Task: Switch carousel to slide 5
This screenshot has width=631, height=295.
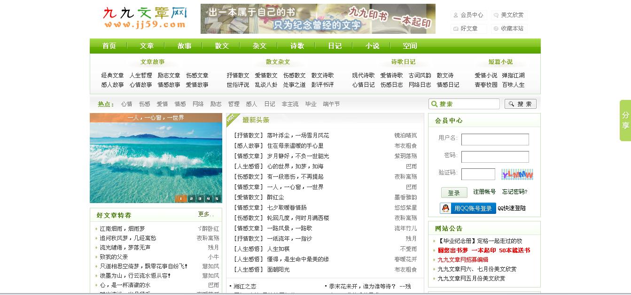Action: pyautogui.click(x=217, y=198)
